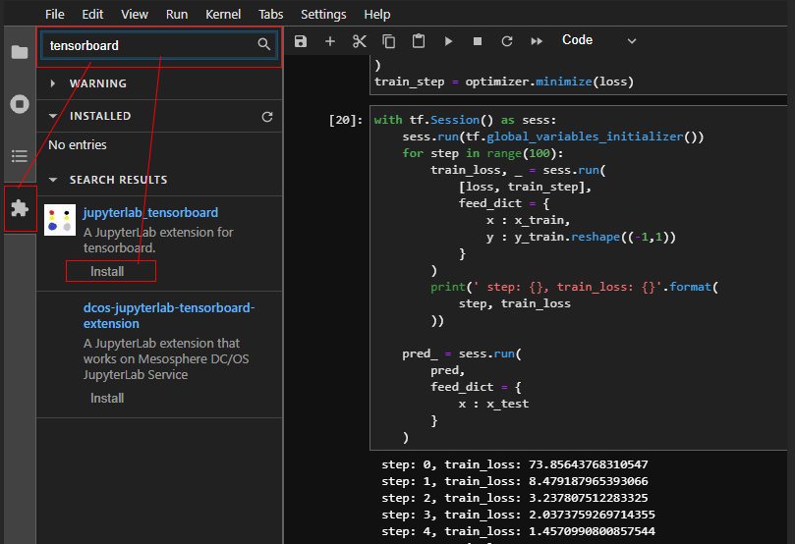Restart the kernel icon

pos(507,41)
